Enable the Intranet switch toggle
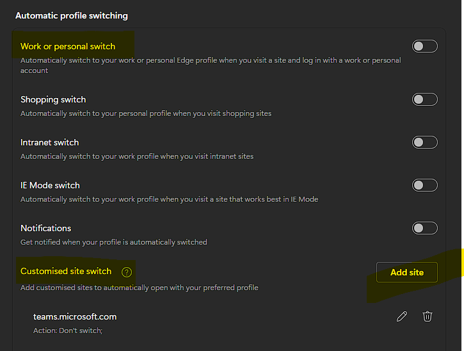Screen dimensions: 464x351 [425, 142]
